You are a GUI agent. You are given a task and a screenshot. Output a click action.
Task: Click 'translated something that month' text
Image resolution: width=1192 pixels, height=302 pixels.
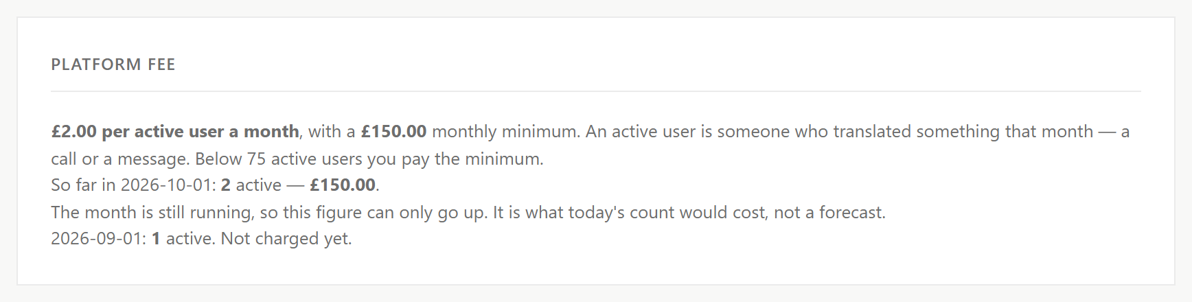coord(944,131)
